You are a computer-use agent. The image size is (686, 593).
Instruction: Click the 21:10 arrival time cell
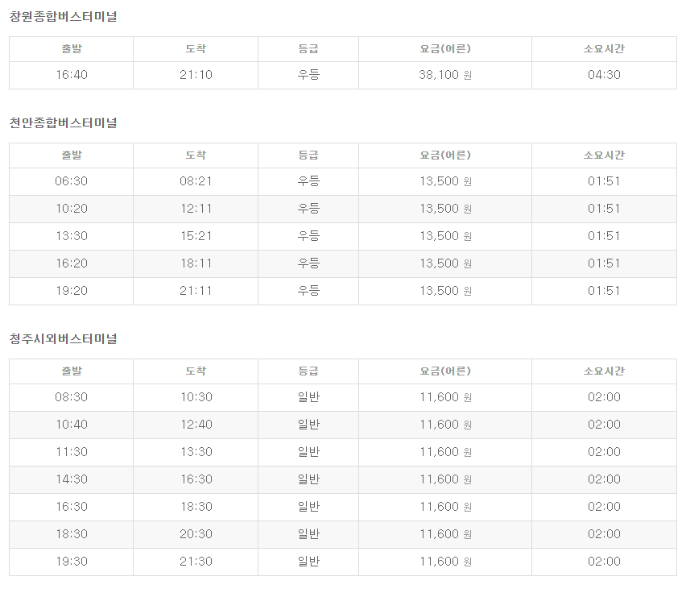point(196,75)
